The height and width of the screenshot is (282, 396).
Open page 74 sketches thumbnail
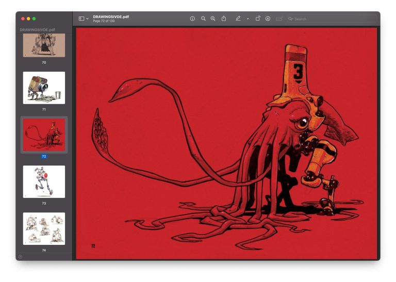[44, 229]
